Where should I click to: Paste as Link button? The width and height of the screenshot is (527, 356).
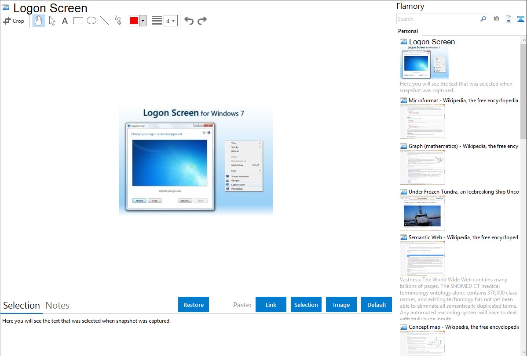(x=271, y=304)
